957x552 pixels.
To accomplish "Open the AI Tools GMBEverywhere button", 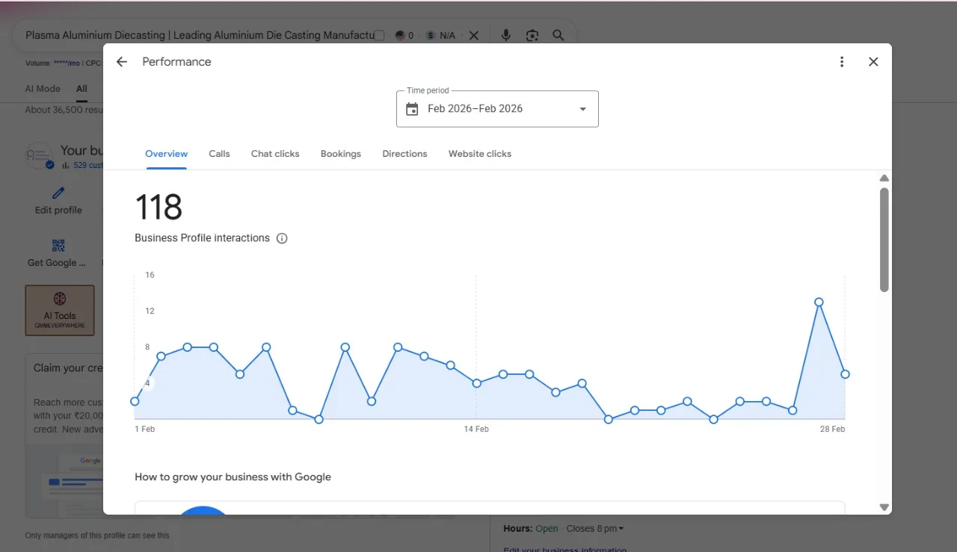I will (60, 310).
